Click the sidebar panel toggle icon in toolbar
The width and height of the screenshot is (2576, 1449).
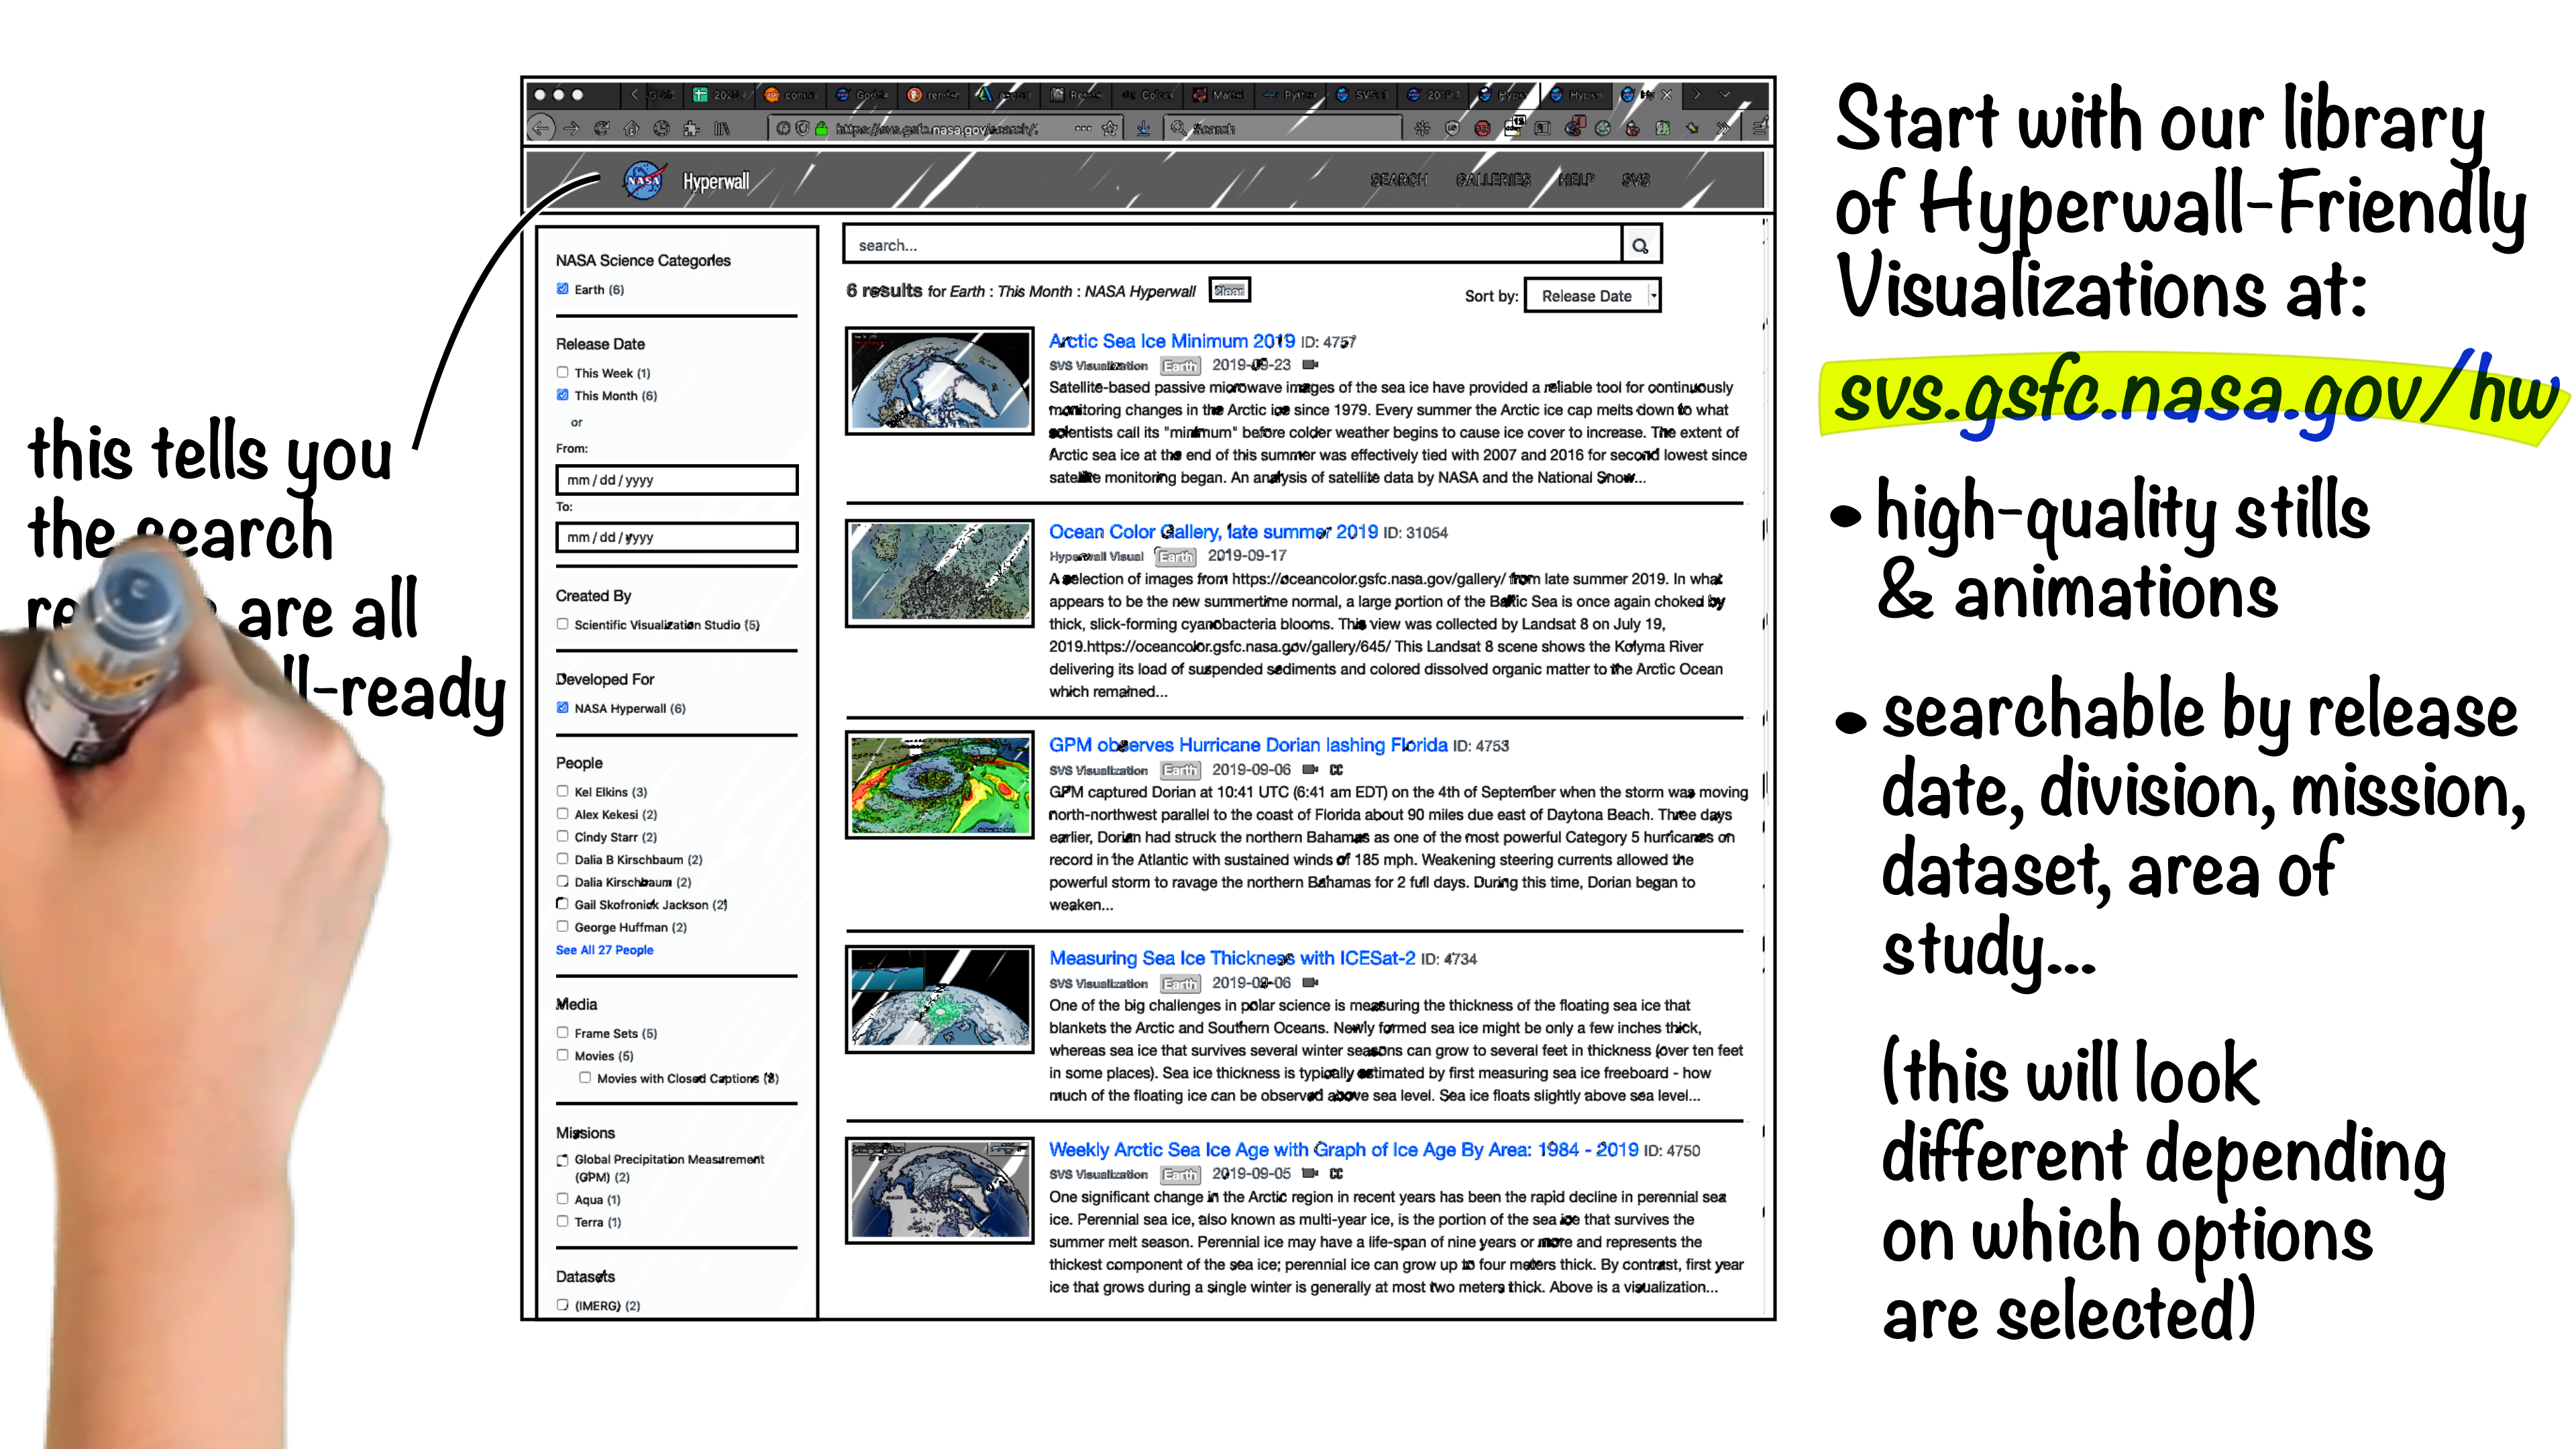(x=1542, y=128)
